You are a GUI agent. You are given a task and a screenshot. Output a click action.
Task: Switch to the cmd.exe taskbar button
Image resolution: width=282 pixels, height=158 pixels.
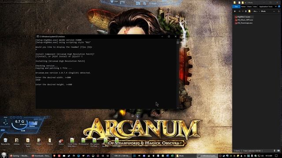(207, 156)
